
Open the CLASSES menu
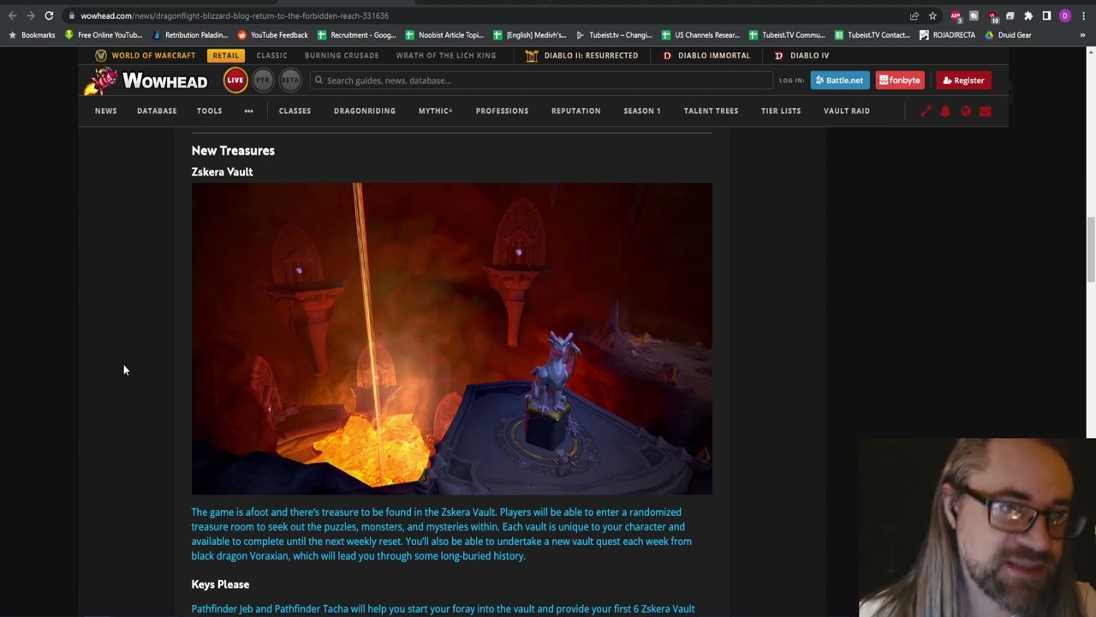coord(295,111)
